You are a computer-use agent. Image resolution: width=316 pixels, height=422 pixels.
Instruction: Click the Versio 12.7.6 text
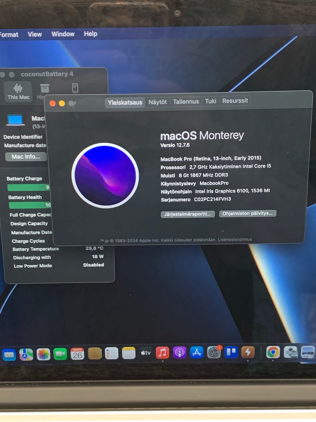click(x=175, y=145)
